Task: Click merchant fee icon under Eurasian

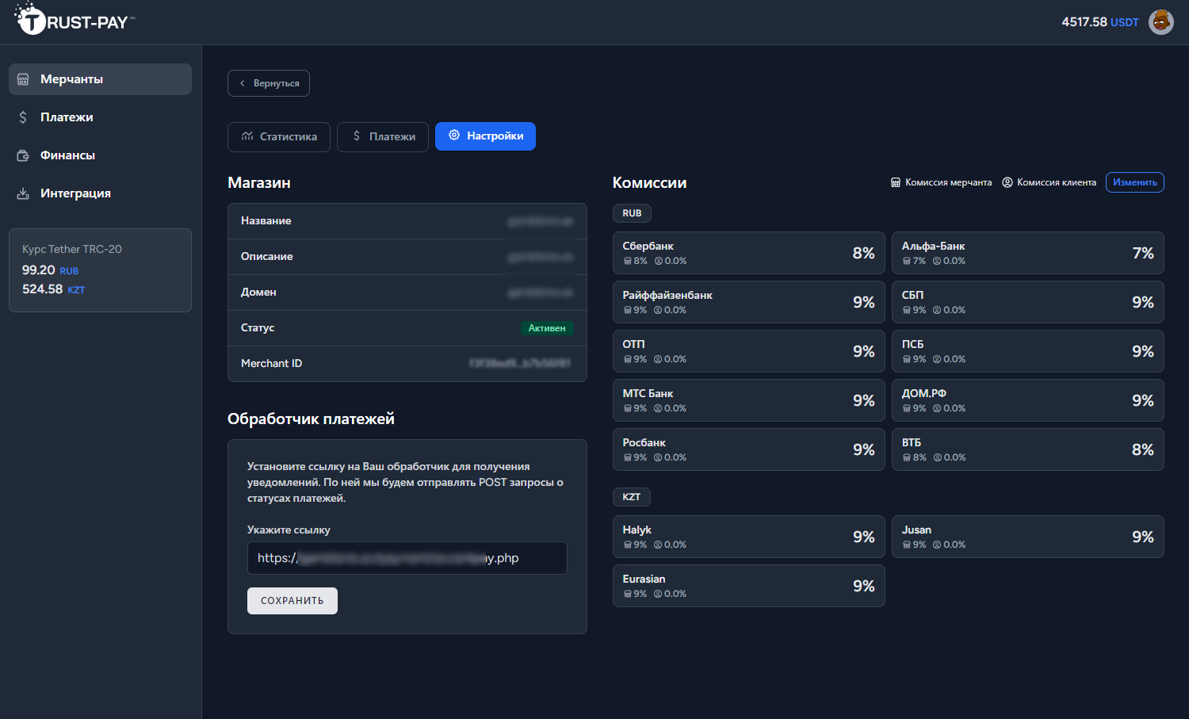Action: pos(628,594)
